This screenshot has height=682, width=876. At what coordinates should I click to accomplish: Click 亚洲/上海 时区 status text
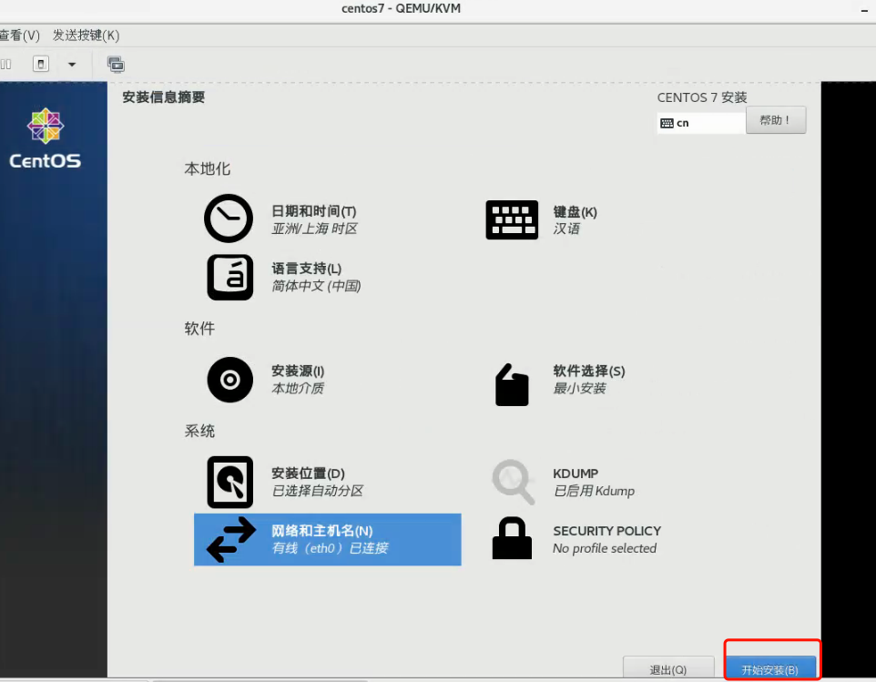[314, 229]
